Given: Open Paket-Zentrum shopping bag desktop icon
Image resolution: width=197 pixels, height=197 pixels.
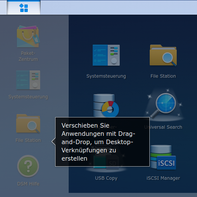Looking at the screenshot, I should click(x=28, y=36).
